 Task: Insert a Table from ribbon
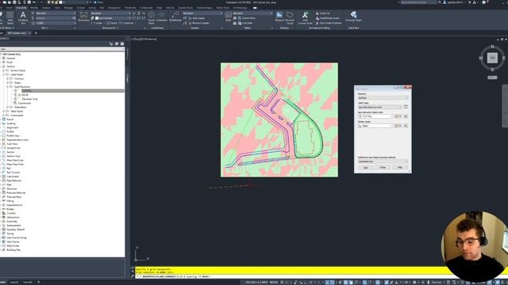click(228, 17)
